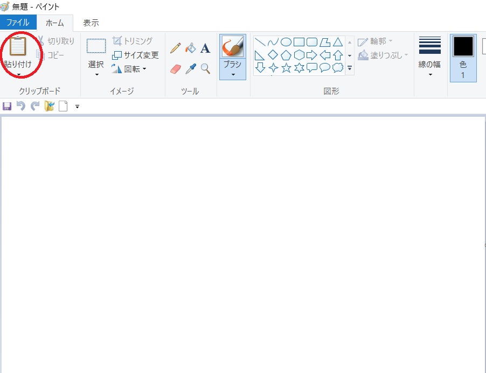This screenshot has width=486, height=373.
Task: Select the oval shape
Action: point(287,43)
